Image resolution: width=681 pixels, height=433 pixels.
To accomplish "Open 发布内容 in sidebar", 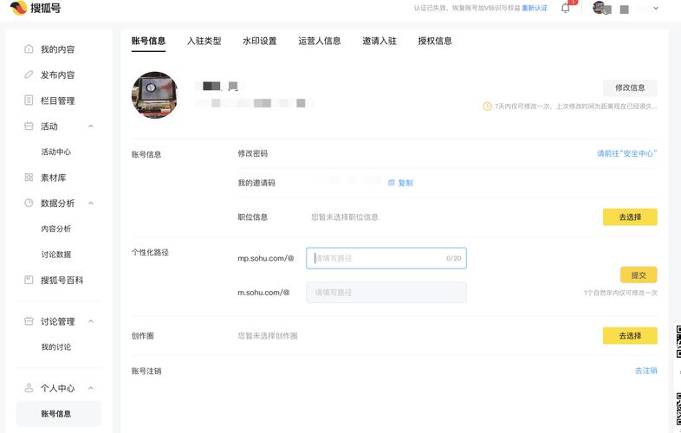I will [58, 74].
